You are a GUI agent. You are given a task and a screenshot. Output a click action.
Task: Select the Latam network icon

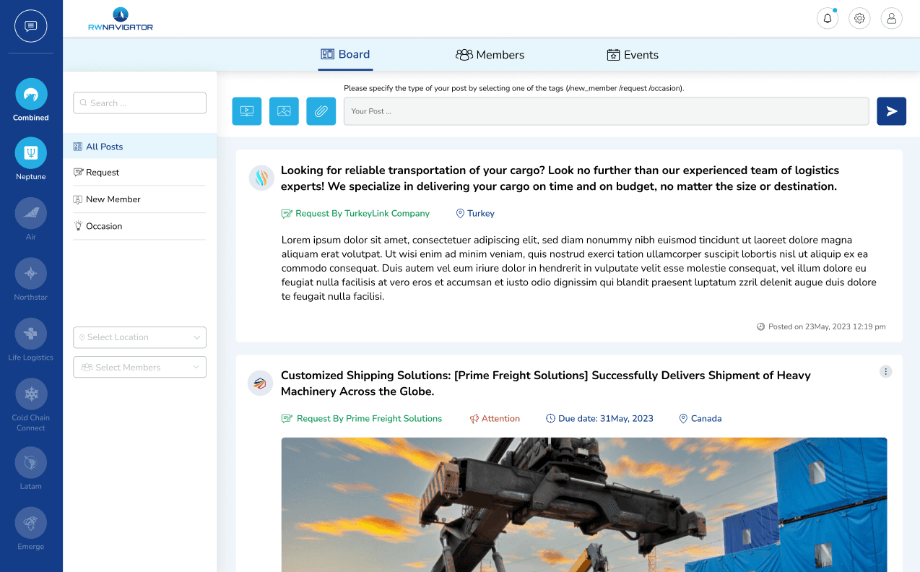coord(31,463)
